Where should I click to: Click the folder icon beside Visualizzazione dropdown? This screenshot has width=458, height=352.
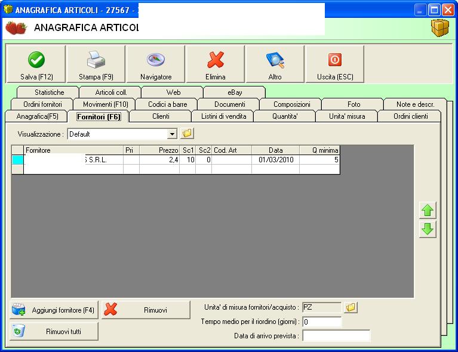tap(187, 134)
